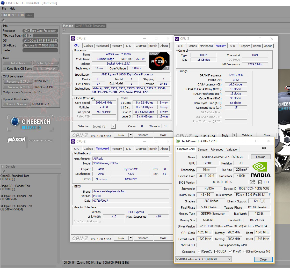Click the Tester input field
Screen dimensions: 290x268
pyautogui.click(x=40, y=50)
